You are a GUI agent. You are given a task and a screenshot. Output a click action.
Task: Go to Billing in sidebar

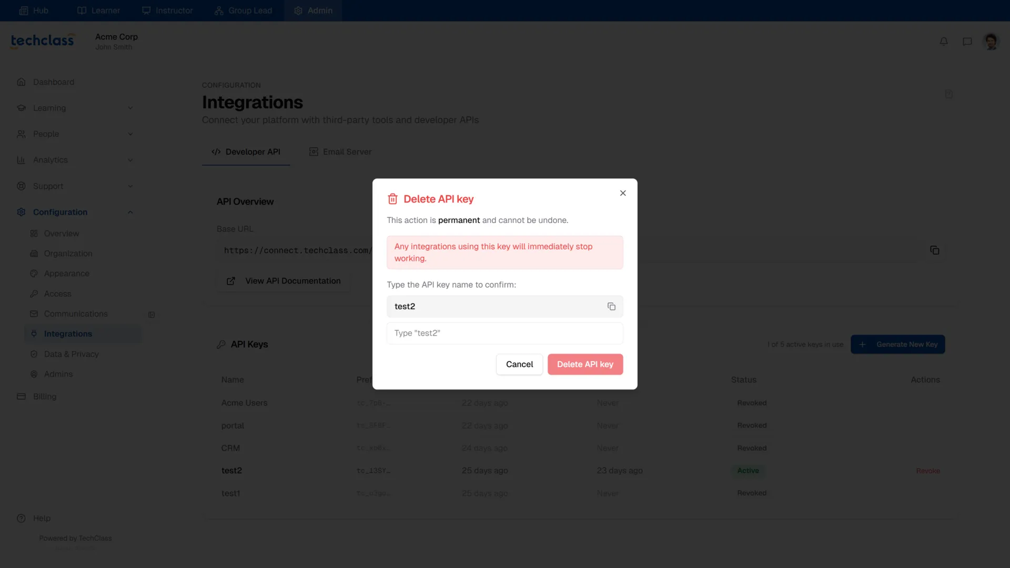[45, 397]
